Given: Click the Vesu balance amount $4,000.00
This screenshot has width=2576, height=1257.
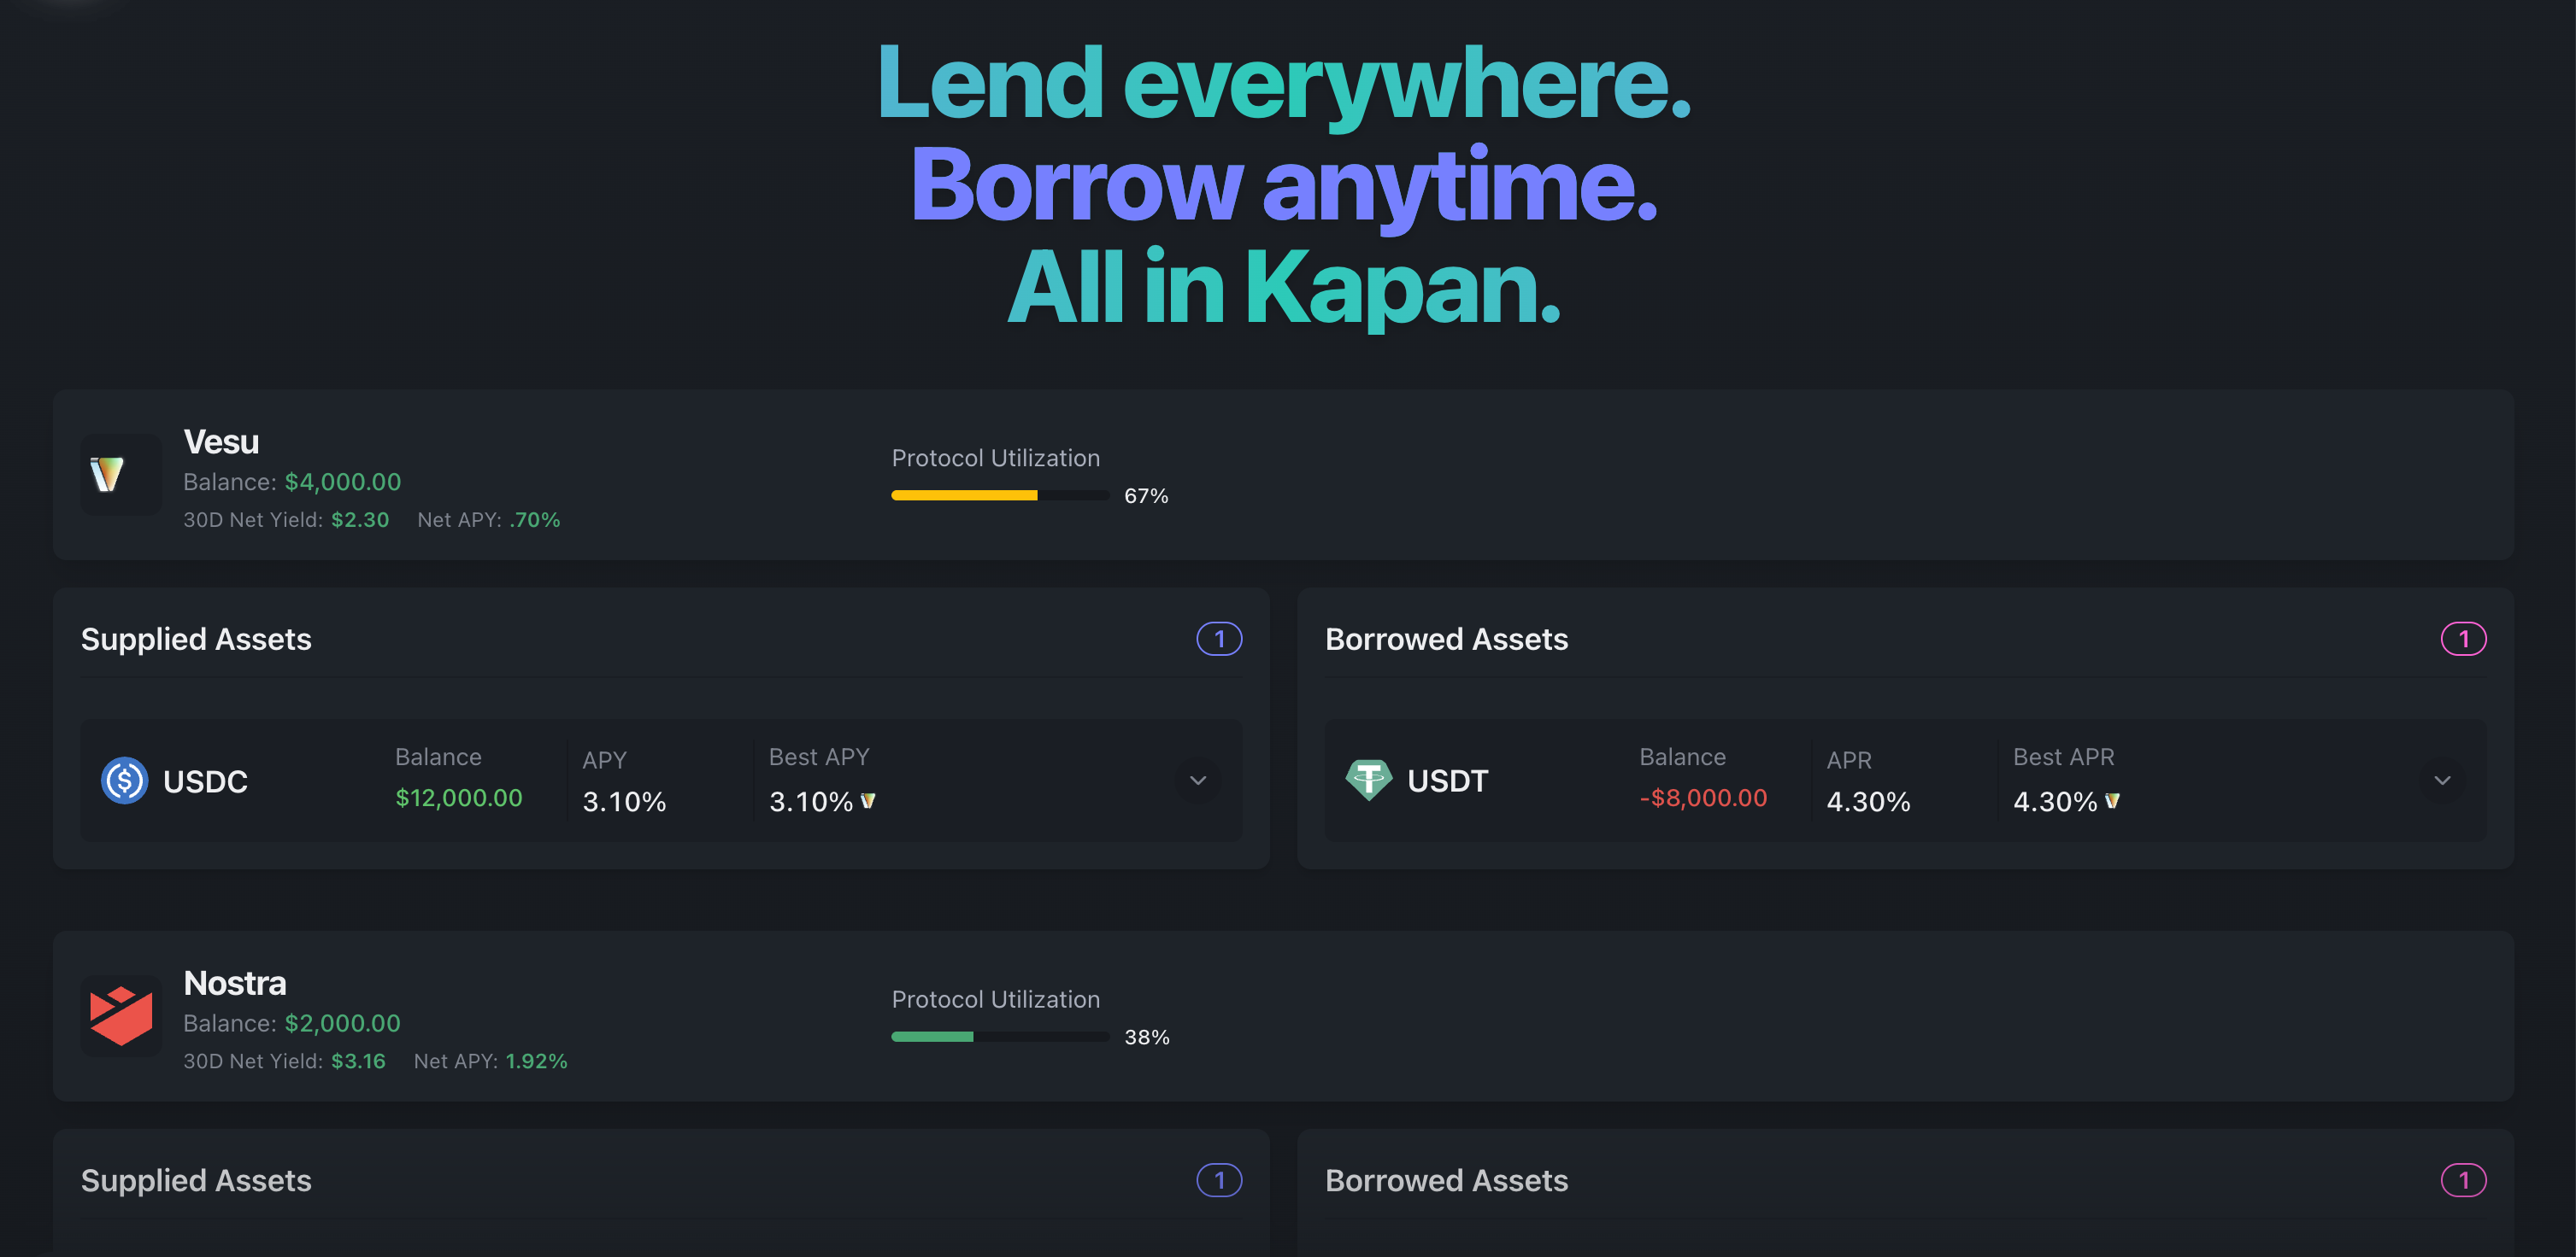Looking at the screenshot, I should pos(342,481).
